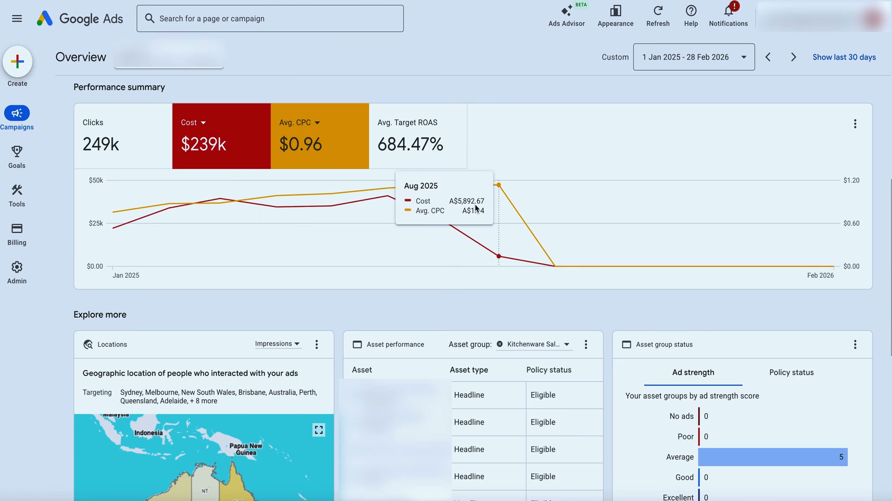Click the Australia locations map
892x501 pixels.
pyautogui.click(x=203, y=457)
